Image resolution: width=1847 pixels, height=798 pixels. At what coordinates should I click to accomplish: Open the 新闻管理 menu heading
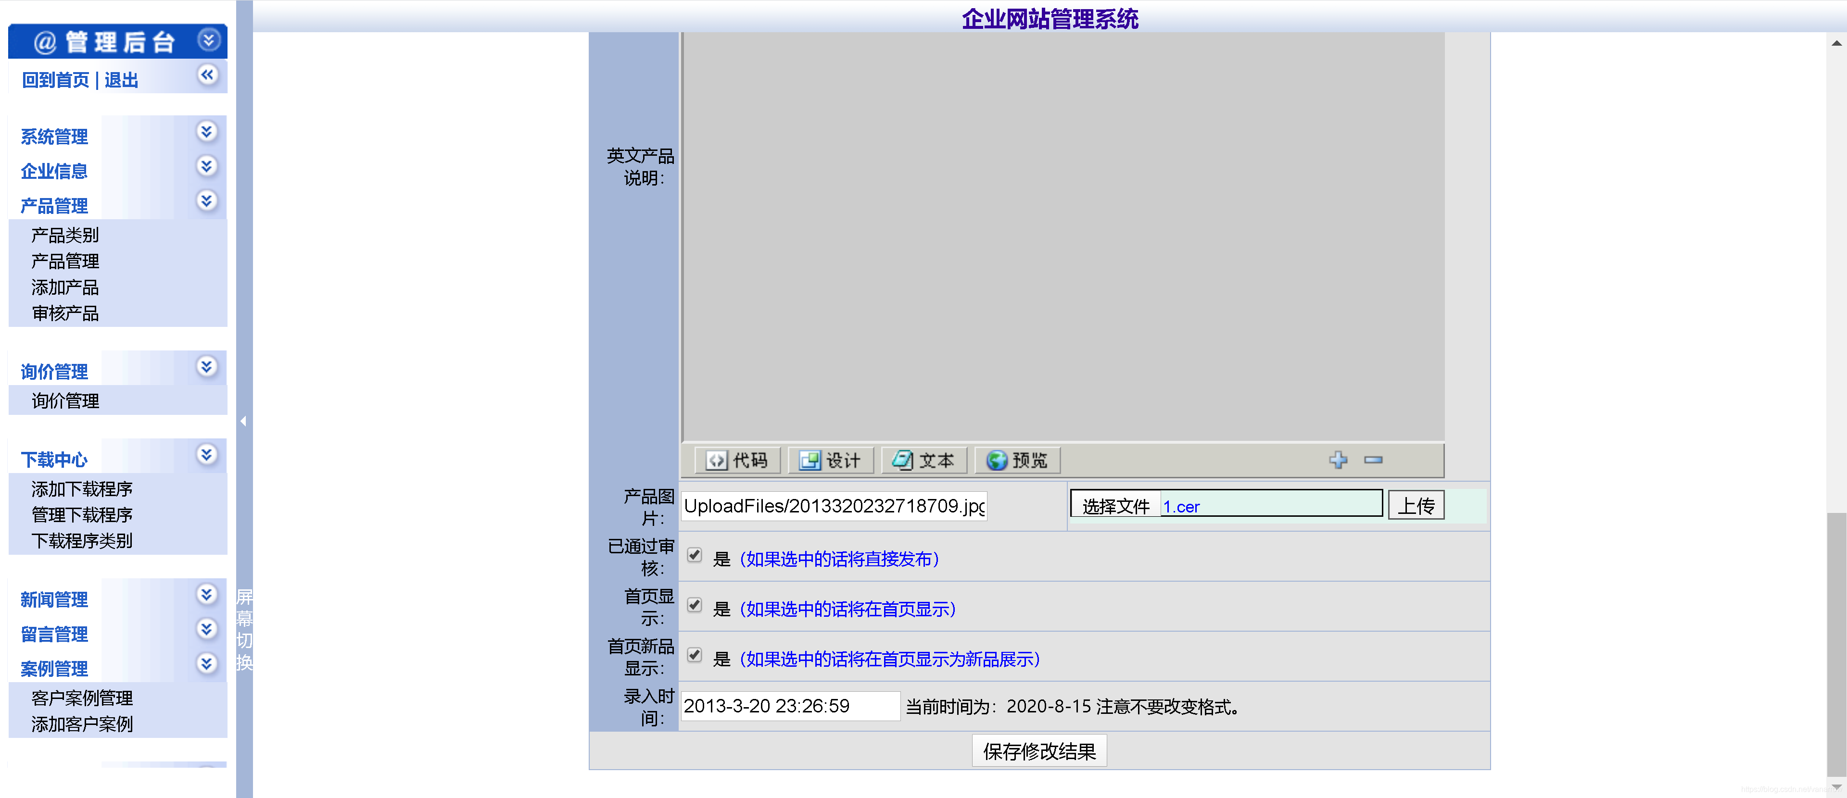54,599
